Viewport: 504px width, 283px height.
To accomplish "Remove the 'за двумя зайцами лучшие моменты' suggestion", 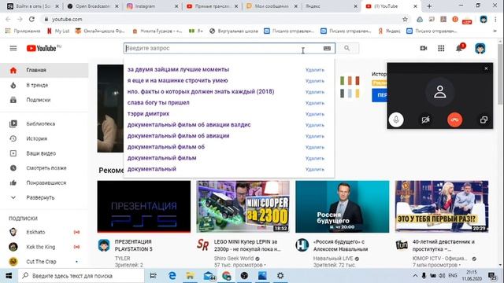I will (x=315, y=70).
